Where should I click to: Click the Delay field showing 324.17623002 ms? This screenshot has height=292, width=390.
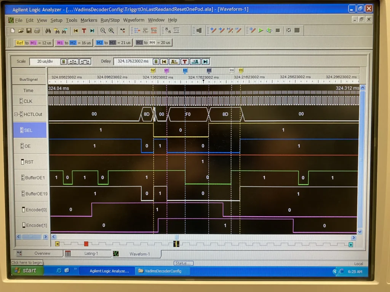point(133,61)
